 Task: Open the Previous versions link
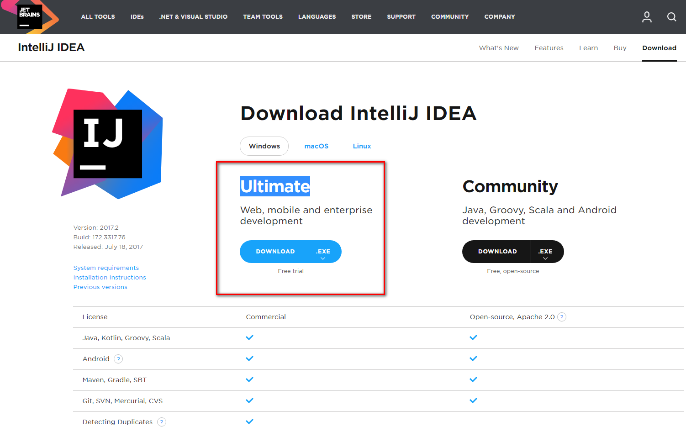click(x=100, y=287)
